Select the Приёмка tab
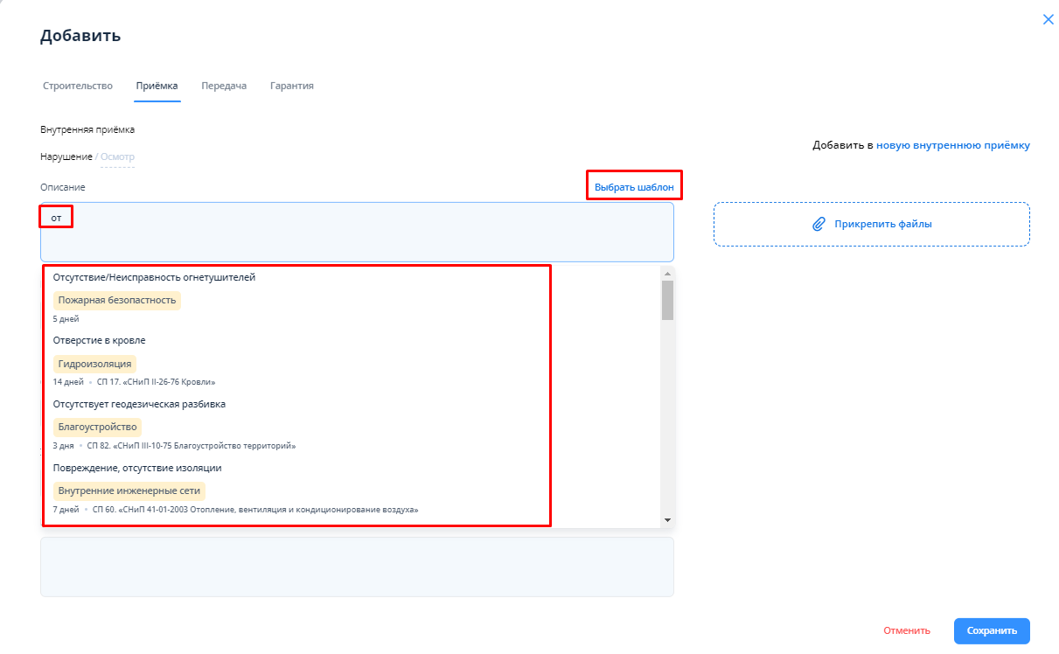 [157, 86]
